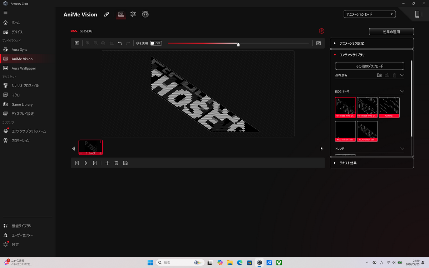
Task: Collapse the コンテンツライブラリ panel
Action: click(x=372, y=55)
